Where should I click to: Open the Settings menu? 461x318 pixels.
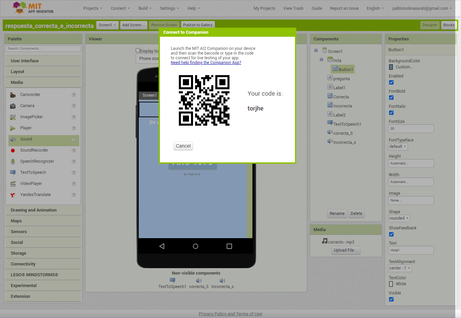169,8
